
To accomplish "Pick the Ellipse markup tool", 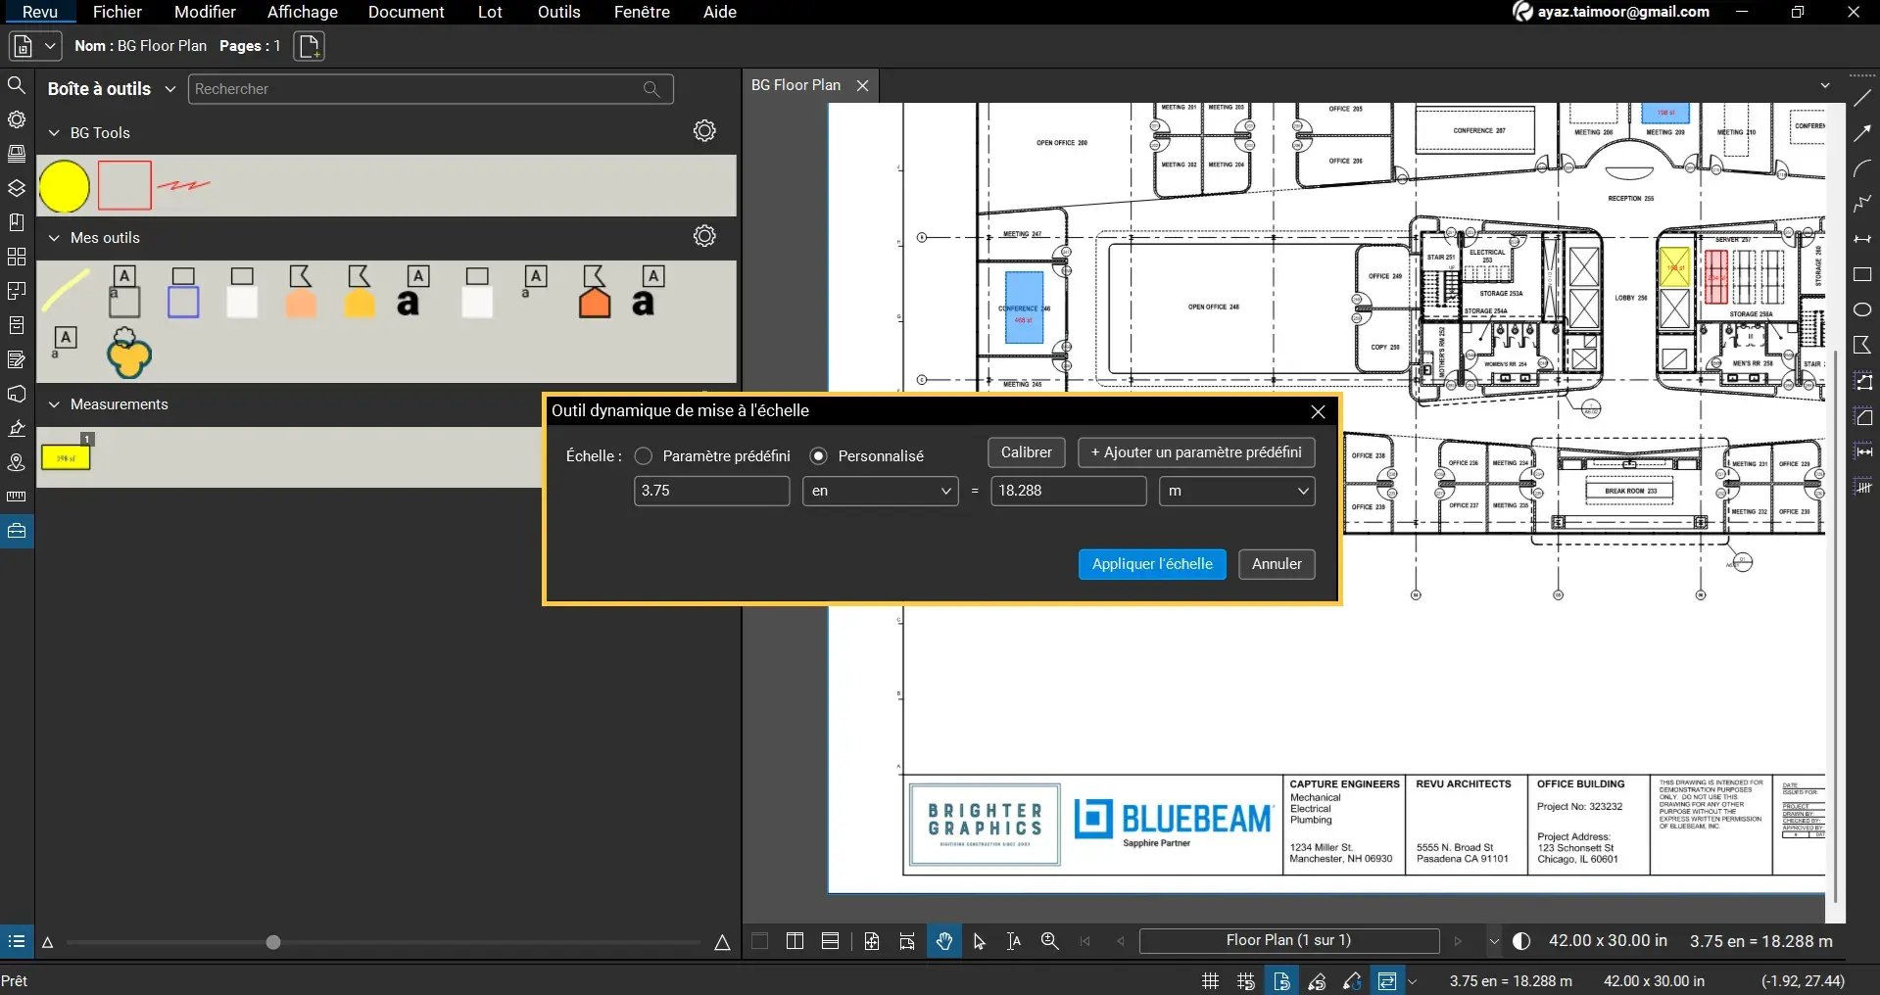I will click(x=1862, y=309).
